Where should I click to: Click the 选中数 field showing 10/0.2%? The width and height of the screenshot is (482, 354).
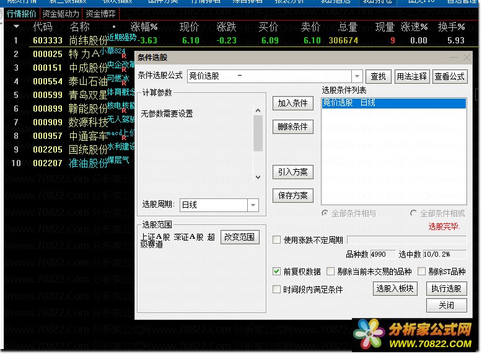[x=444, y=254]
